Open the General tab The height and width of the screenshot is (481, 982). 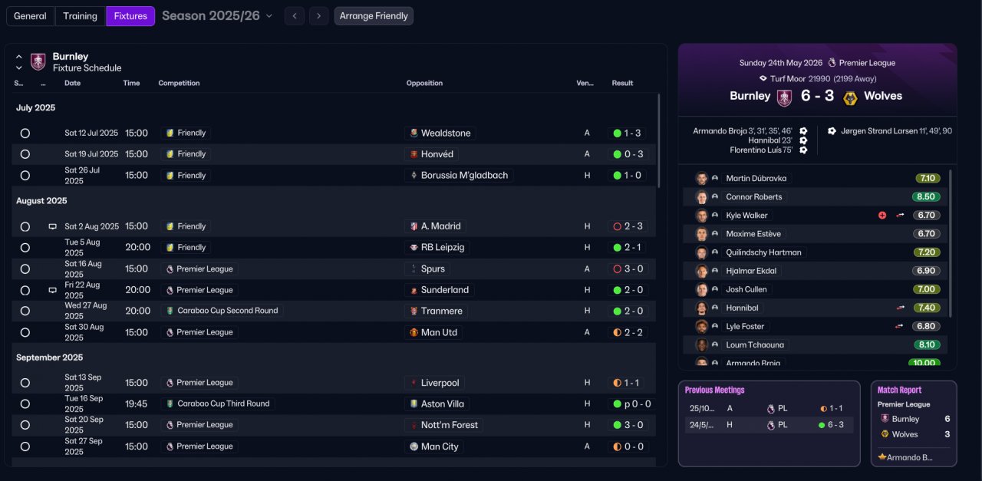tap(30, 16)
